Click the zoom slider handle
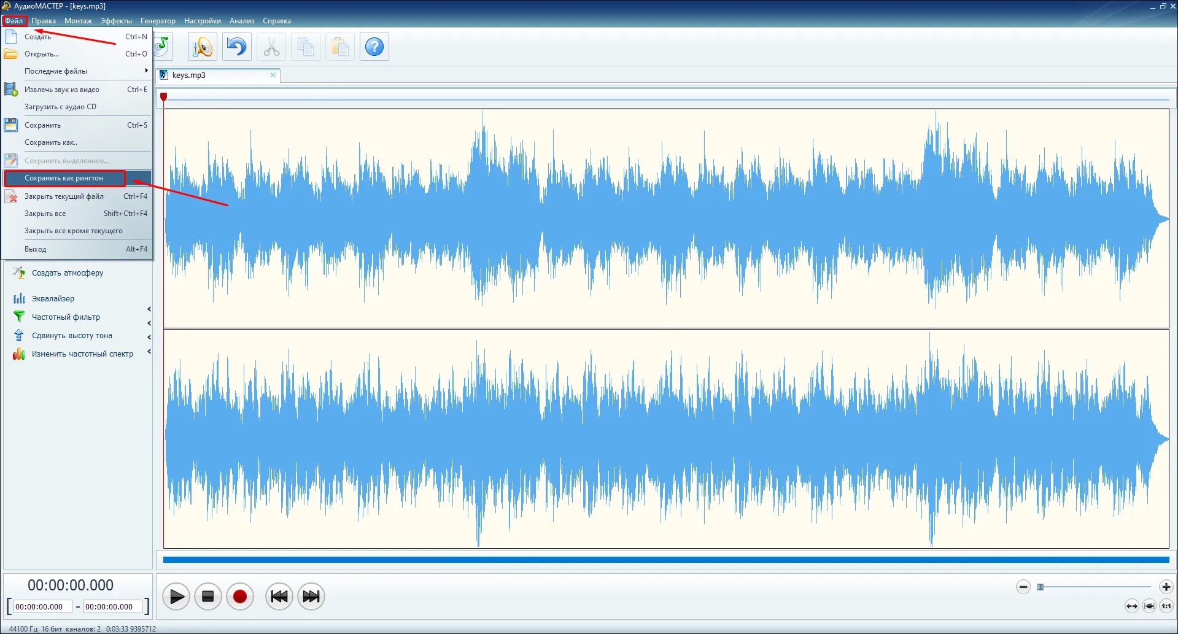Screen dimensions: 1178x634 coord(1040,587)
